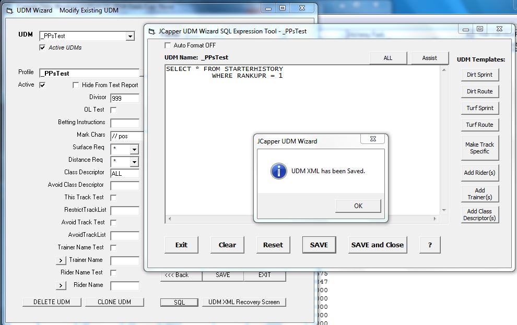This screenshot has height=325, width=517.
Task: Click inside the SQL expression text area
Action: click(303, 140)
